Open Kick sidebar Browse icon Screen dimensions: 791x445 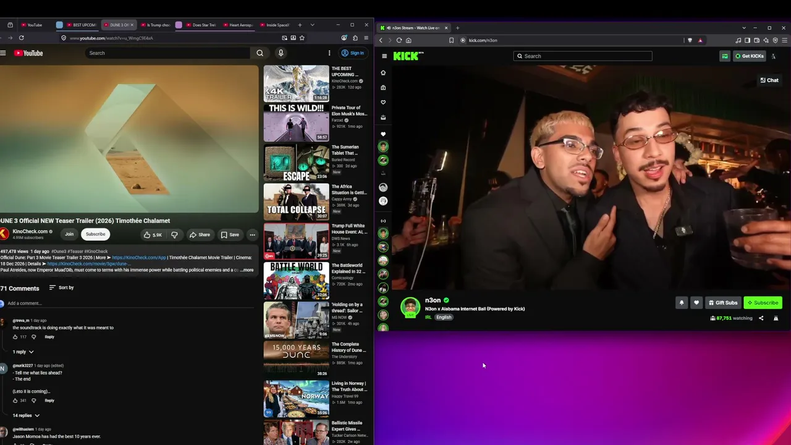(383, 88)
